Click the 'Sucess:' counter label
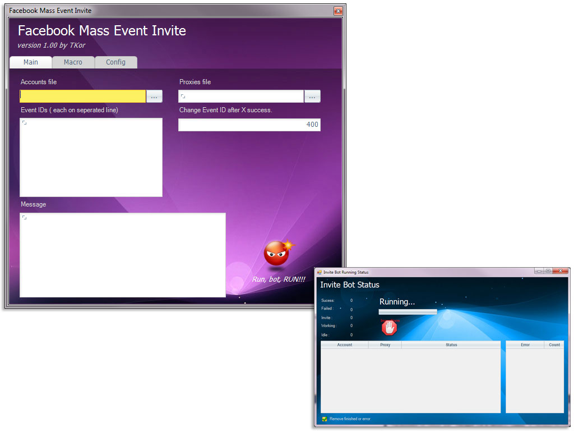This screenshot has width=574, height=431. (328, 301)
